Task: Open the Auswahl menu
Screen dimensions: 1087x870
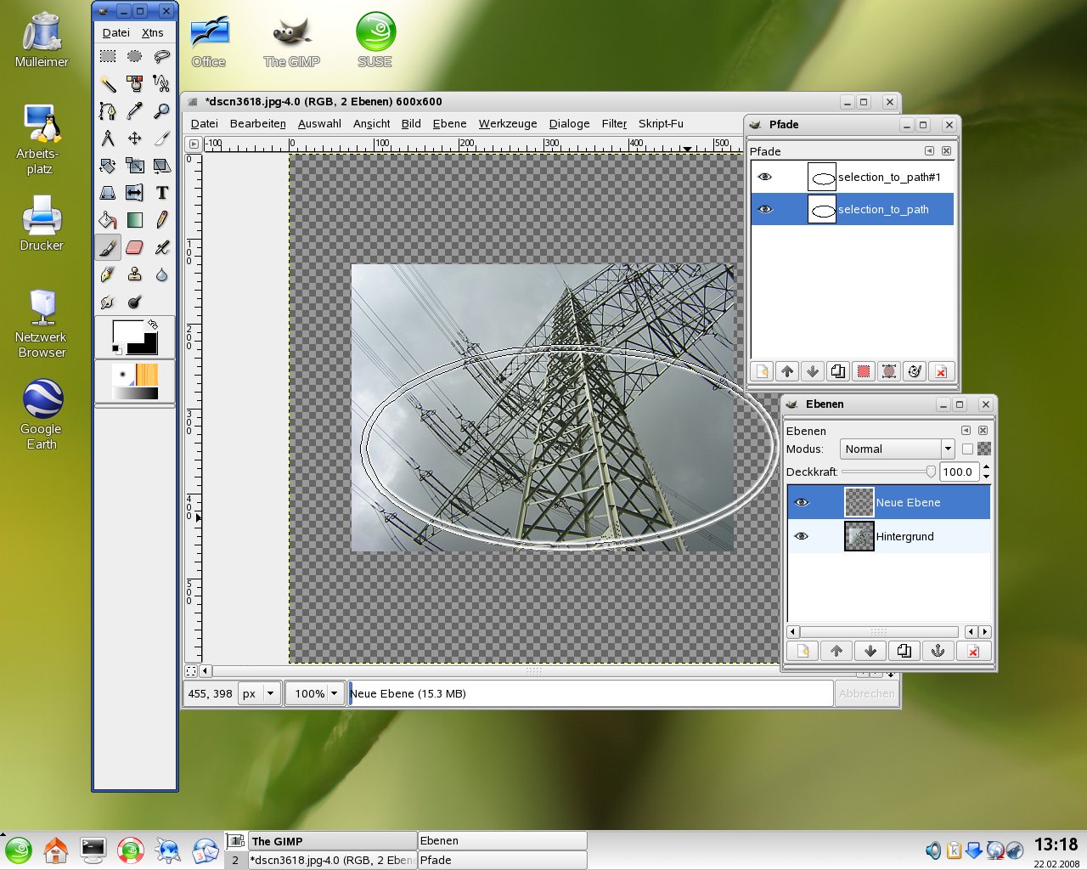Action: (x=319, y=123)
